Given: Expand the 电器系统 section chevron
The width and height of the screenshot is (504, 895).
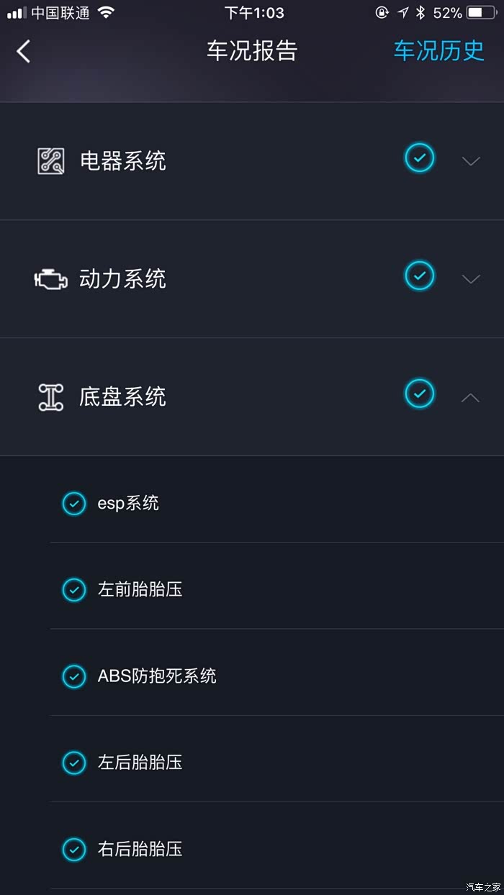Looking at the screenshot, I should tap(470, 161).
